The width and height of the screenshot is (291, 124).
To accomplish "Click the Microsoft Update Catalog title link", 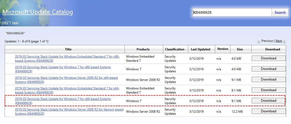I will [x=38, y=12].
